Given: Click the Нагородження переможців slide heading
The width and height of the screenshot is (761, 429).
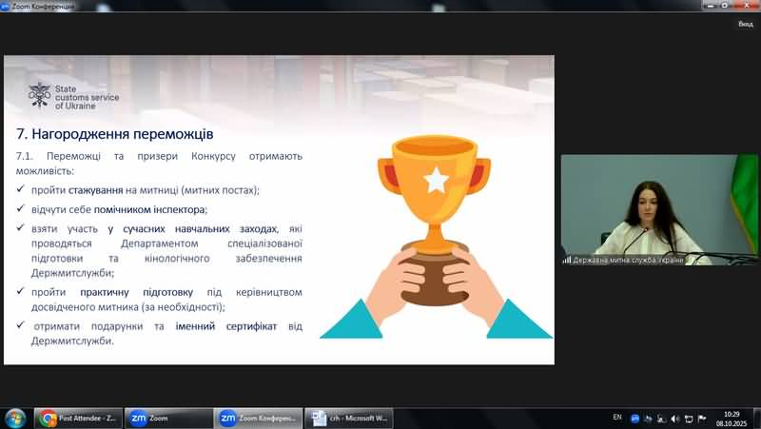Looking at the screenshot, I should 115,133.
